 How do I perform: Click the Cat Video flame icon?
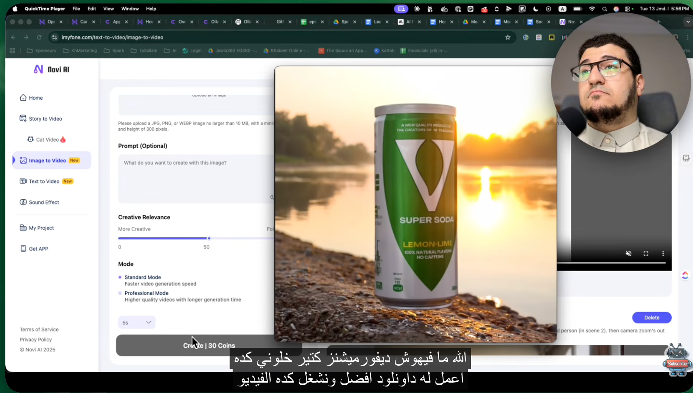click(x=62, y=139)
